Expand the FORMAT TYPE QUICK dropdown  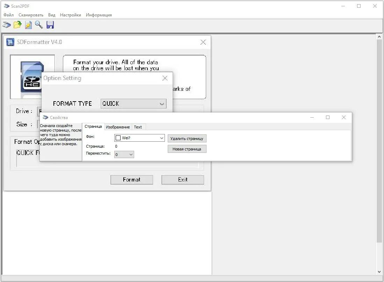(x=133, y=103)
